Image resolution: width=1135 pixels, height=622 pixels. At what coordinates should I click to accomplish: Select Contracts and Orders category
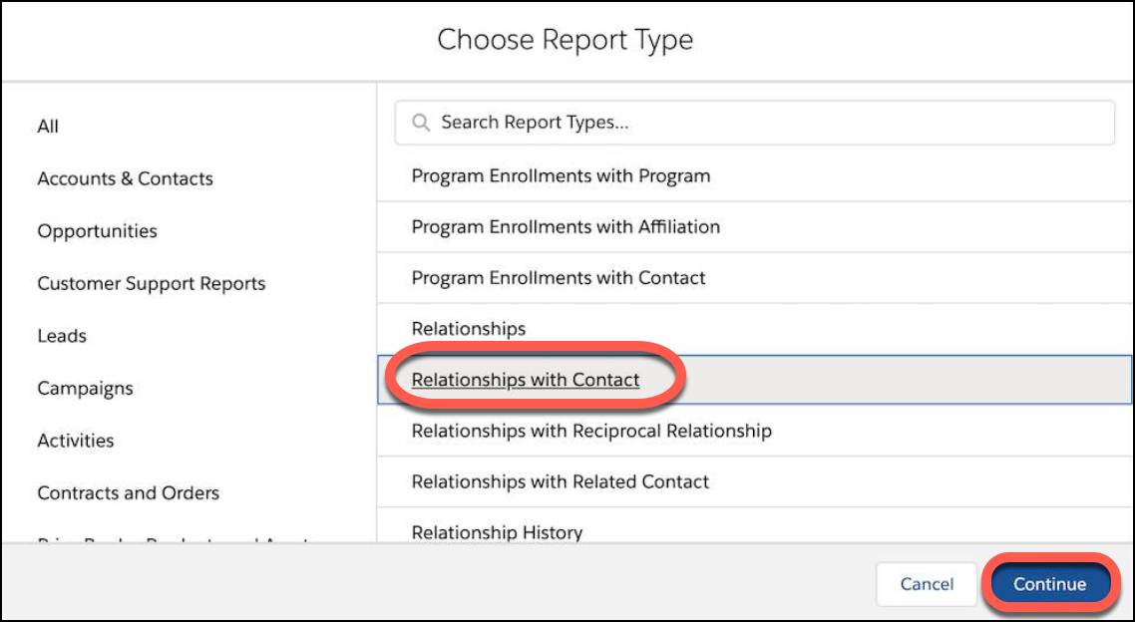[129, 492]
